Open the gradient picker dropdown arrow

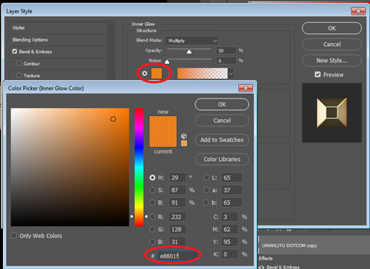231,73
